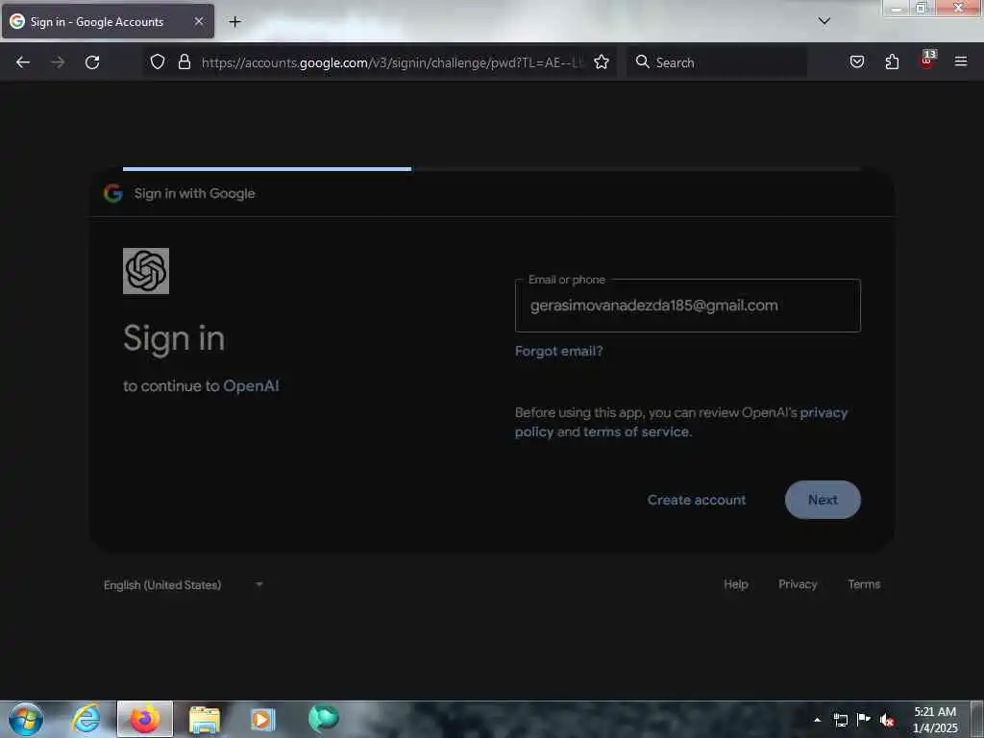The width and height of the screenshot is (984, 738).
Task: Open the clock showing 5:21 AM
Action: coord(935,720)
